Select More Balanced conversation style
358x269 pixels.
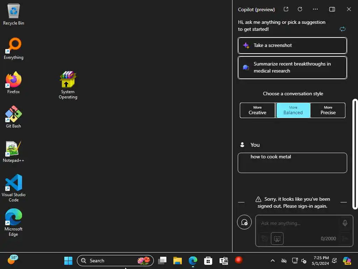coord(293,110)
